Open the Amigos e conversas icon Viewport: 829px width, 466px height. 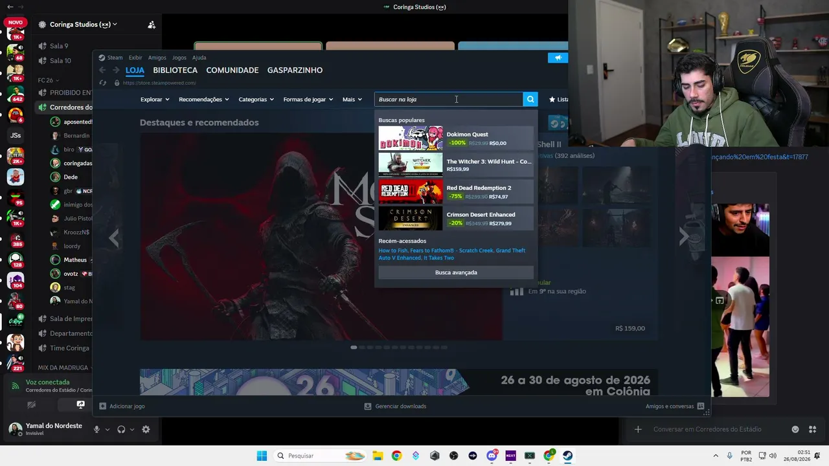tap(701, 406)
